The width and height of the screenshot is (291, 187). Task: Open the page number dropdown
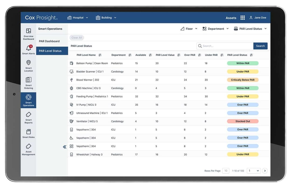click(x=254, y=171)
